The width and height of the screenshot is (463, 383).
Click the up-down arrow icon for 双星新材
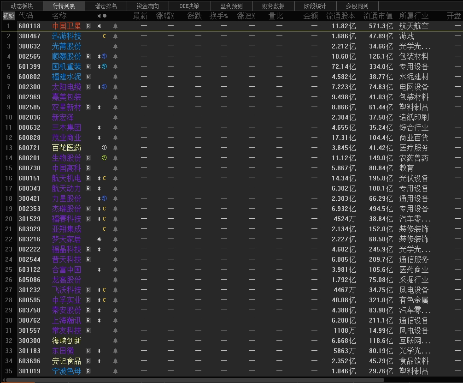(x=99, y=107)
